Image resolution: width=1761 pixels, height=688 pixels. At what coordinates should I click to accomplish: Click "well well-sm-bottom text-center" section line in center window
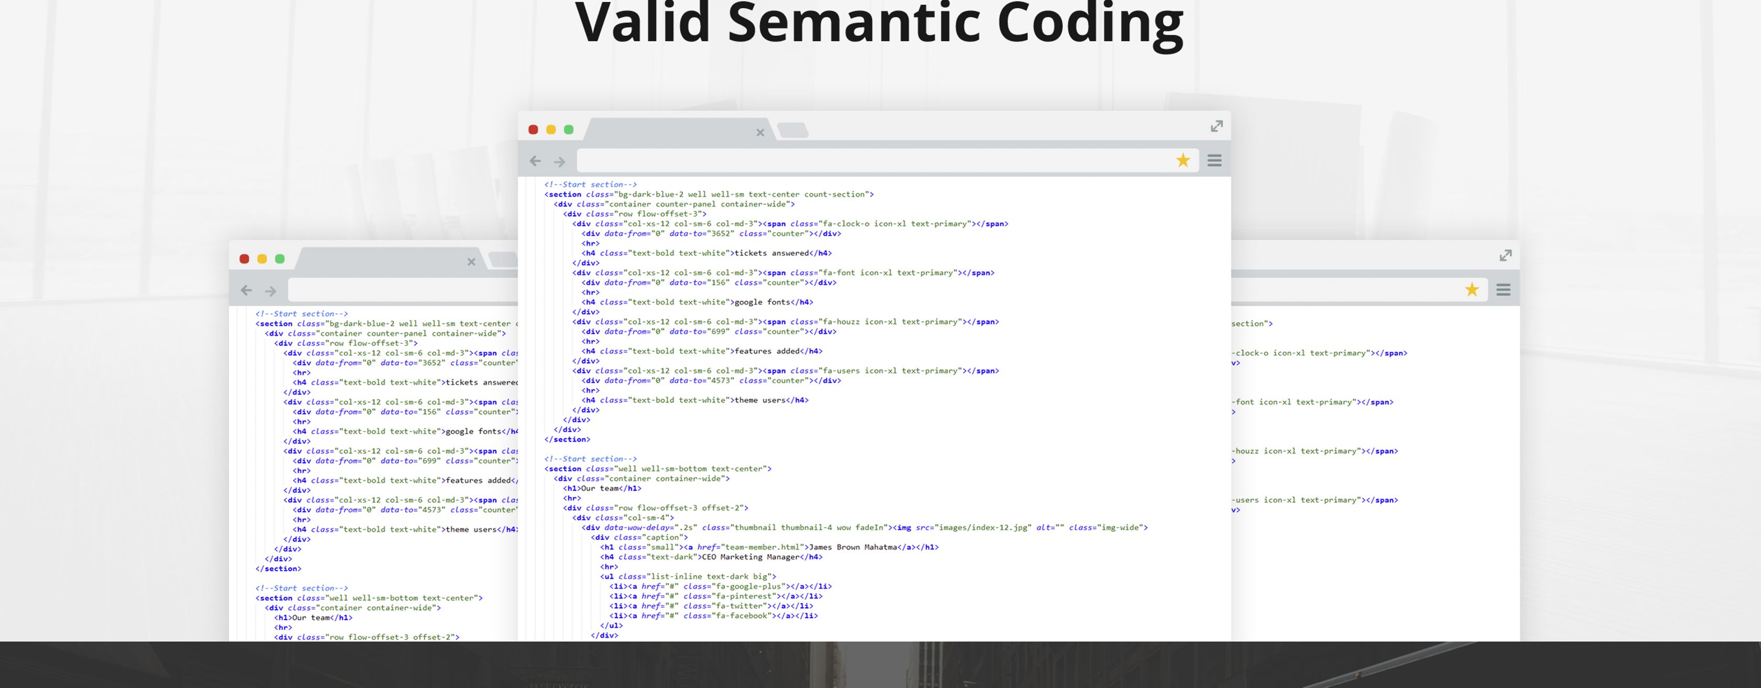point(658,468)
